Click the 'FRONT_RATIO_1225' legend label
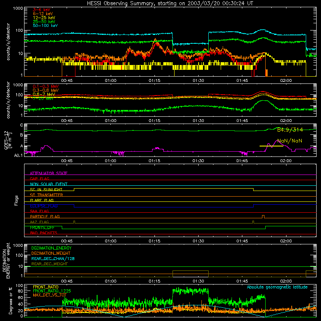This screenshot has width=321, height=321. 52,291
